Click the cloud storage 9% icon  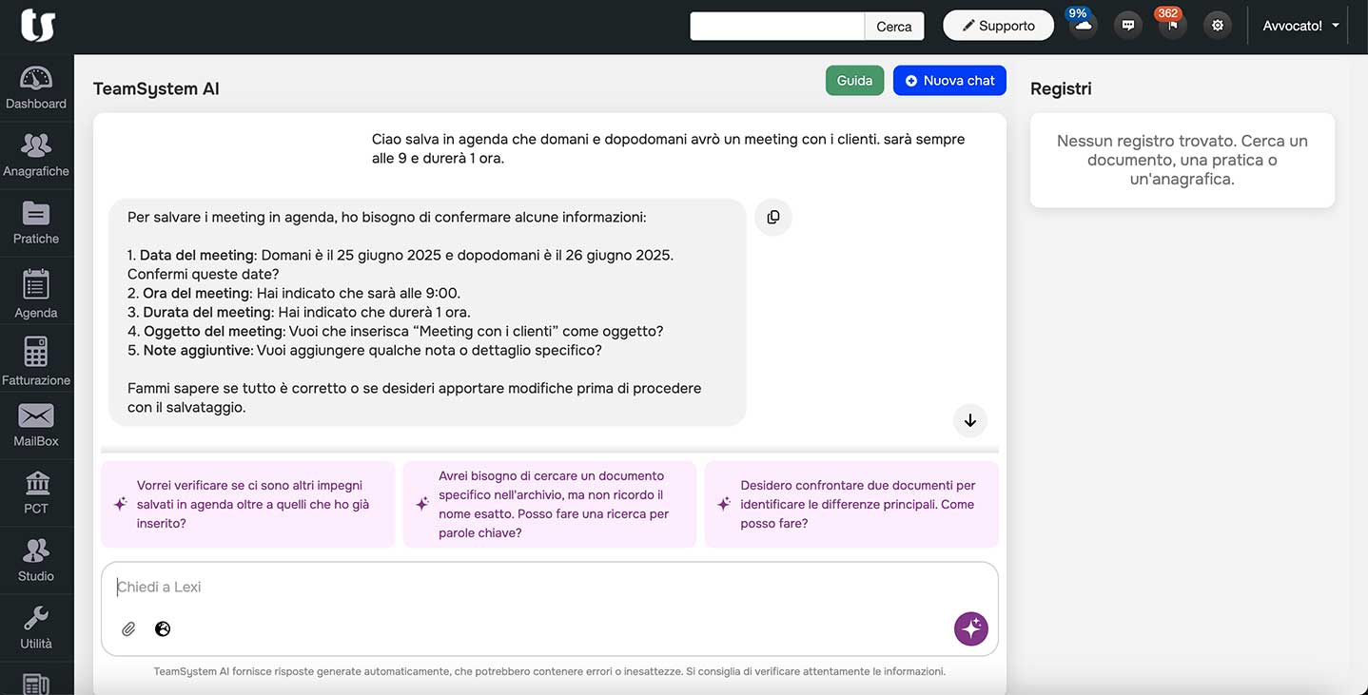click(1082, 26)
